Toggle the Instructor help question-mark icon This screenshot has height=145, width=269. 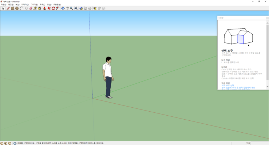(x=15, y=143)
